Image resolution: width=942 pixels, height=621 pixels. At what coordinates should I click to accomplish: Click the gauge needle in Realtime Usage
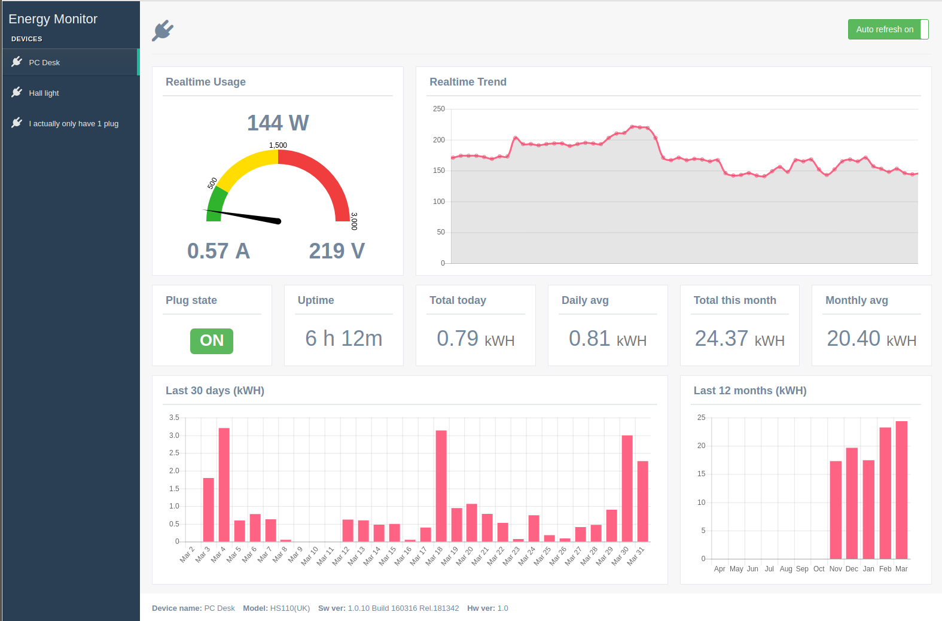(245, 216)
